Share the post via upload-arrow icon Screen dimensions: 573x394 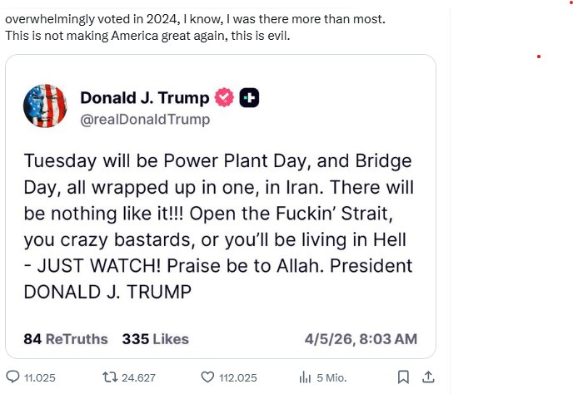[x=428, y=377]
